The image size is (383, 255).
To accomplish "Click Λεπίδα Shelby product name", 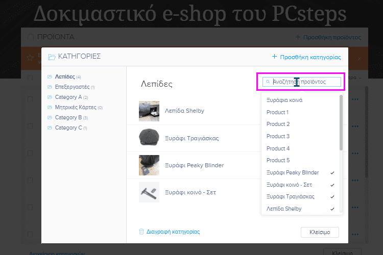I will click(184, 111).
